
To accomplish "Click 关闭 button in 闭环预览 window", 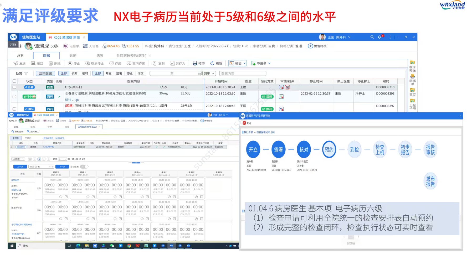I will pyautogui.click(x=247, y=123).
